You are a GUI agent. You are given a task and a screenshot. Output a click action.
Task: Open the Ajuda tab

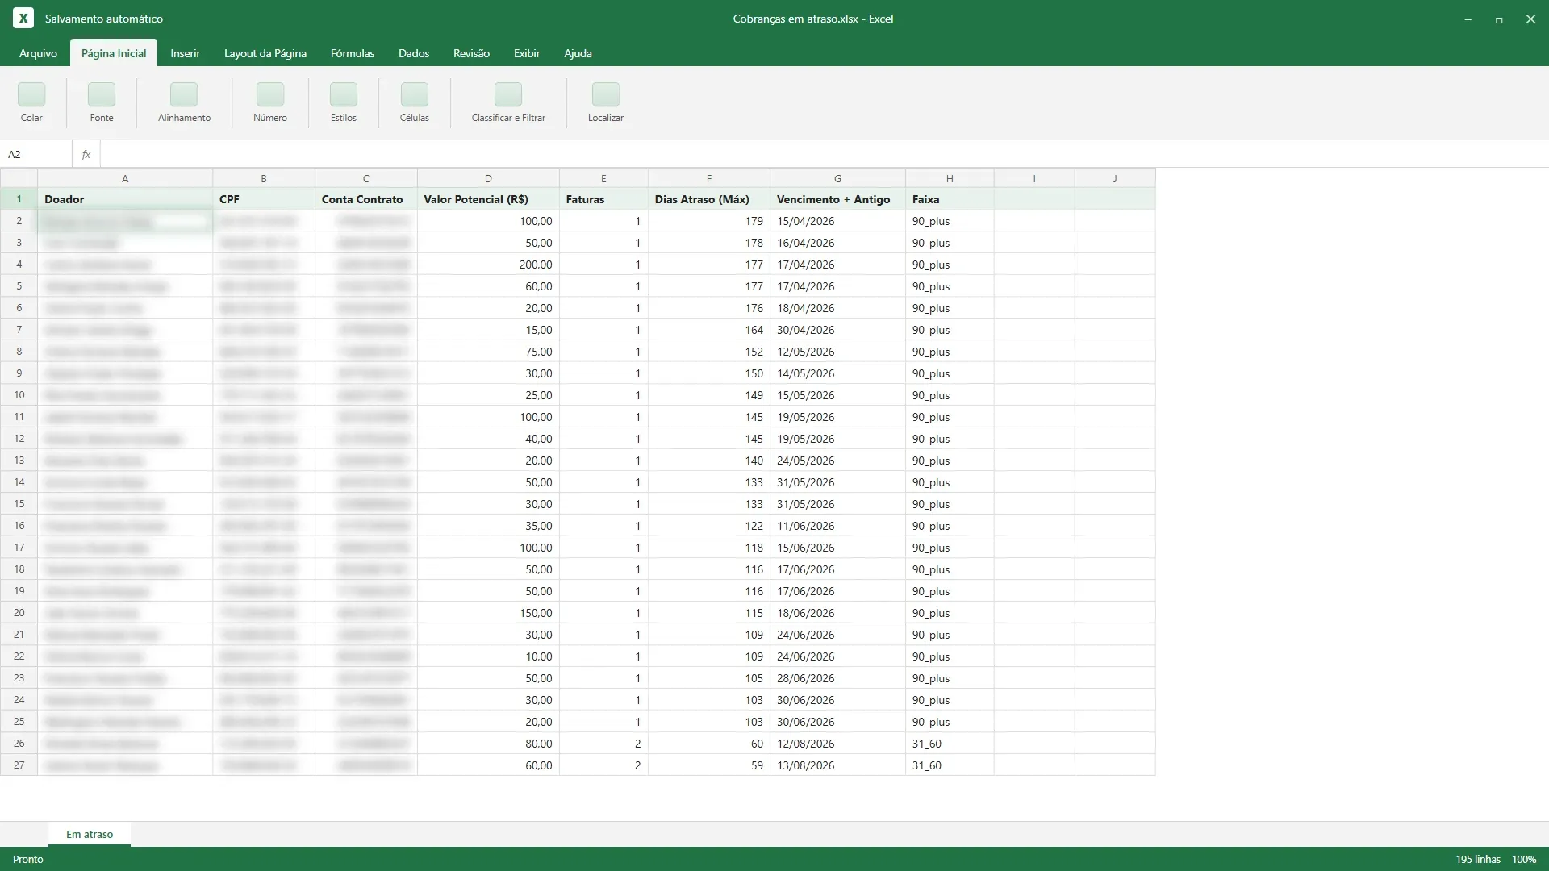click(578, 53)
